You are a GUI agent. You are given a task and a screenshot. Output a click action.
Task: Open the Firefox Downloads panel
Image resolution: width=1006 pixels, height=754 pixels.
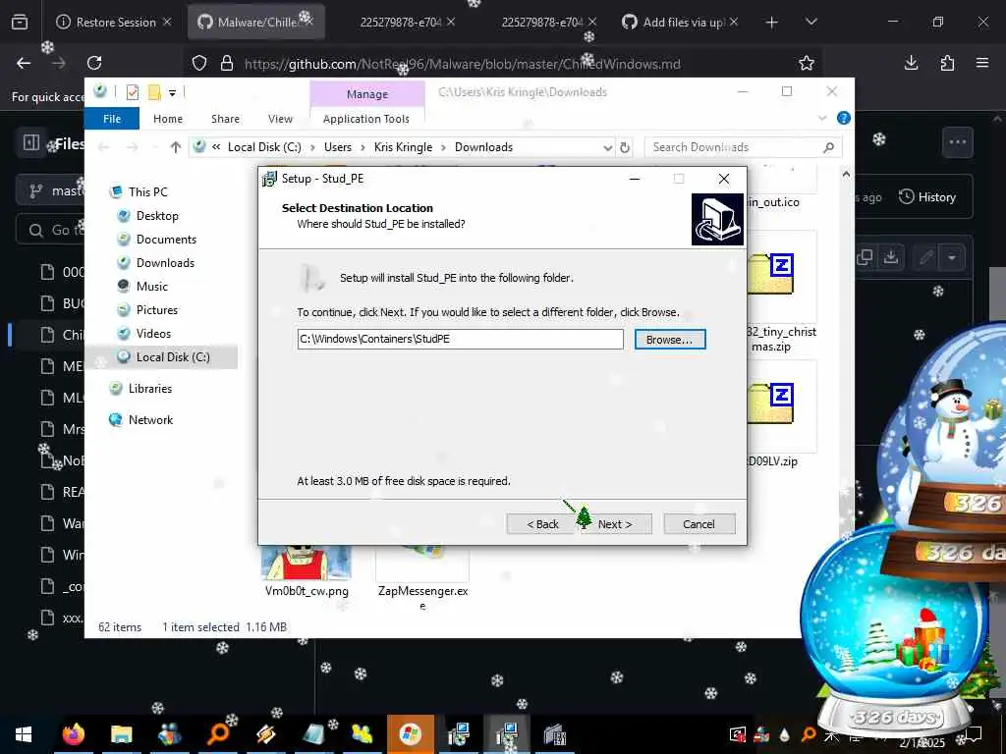pos(911,63)
